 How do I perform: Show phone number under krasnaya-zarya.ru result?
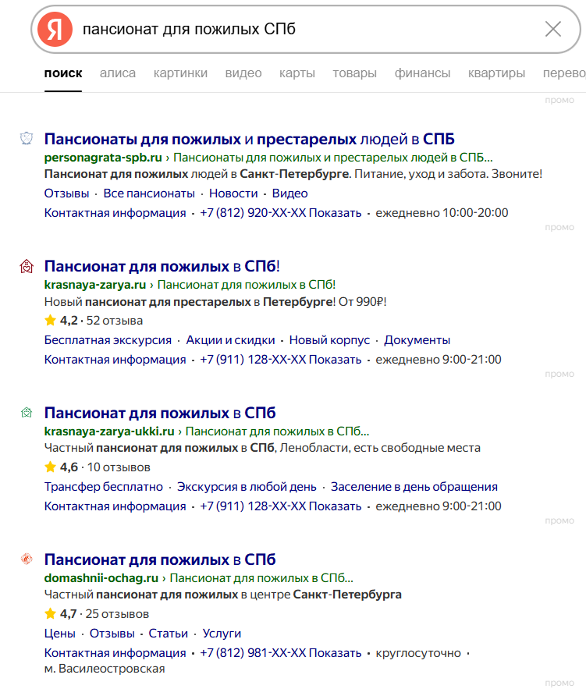[281, 360]
